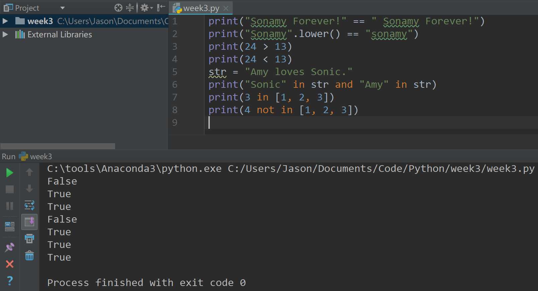Click 'print(3 in [1, 2, 3])' line
The height and width of the screenshot is (291, 538).
coord(271,97)
